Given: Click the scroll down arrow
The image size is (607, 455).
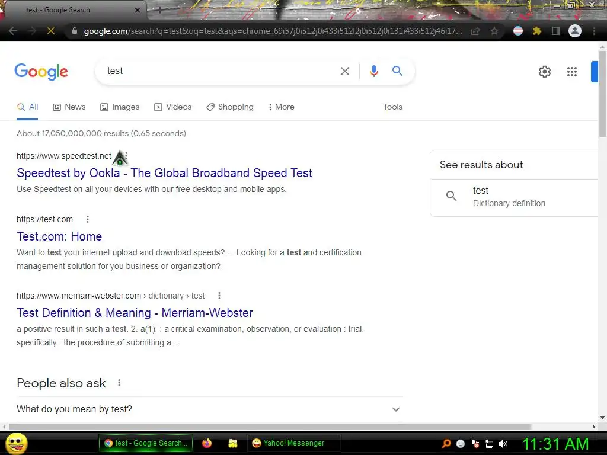Looking at the screenshot, I should click(602, 418).
